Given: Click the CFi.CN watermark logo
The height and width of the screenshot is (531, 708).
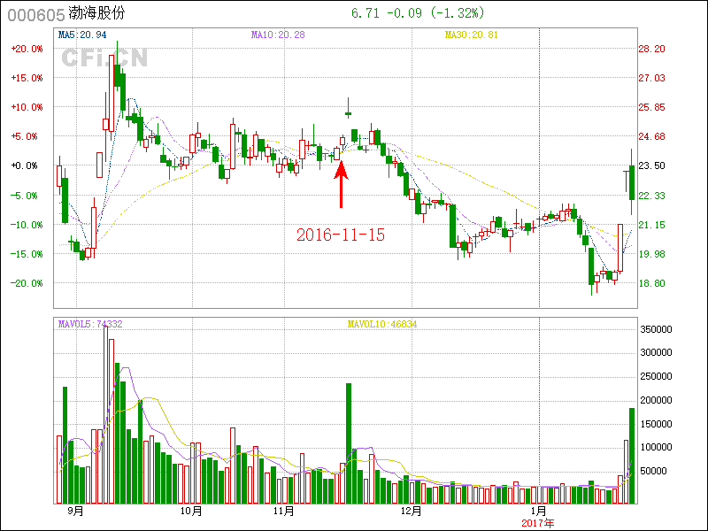Looking at the screenshot, I should click(x=104, y=58).
